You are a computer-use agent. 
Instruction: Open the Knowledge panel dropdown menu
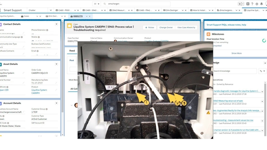[x=265, y=63]
